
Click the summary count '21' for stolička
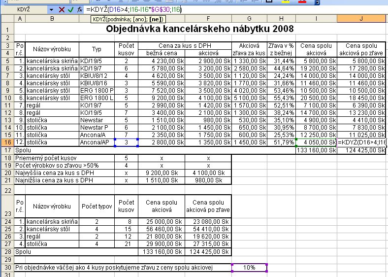pos(126,244)
